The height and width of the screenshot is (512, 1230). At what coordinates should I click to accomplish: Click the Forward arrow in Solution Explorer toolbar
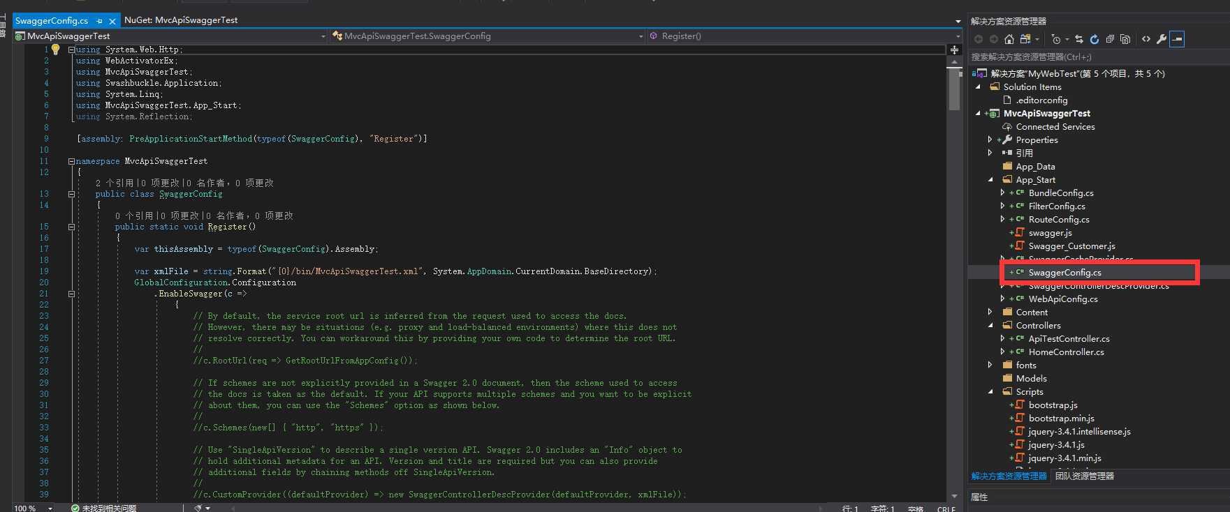click(x=993, y=39)
